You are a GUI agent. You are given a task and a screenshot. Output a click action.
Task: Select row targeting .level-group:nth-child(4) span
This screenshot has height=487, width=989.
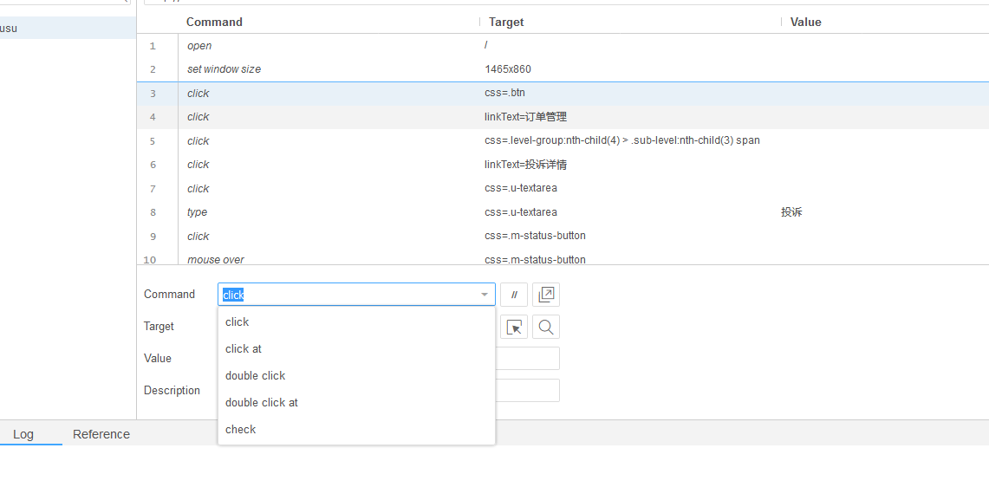pyautogui.click(x=563, y=140)
